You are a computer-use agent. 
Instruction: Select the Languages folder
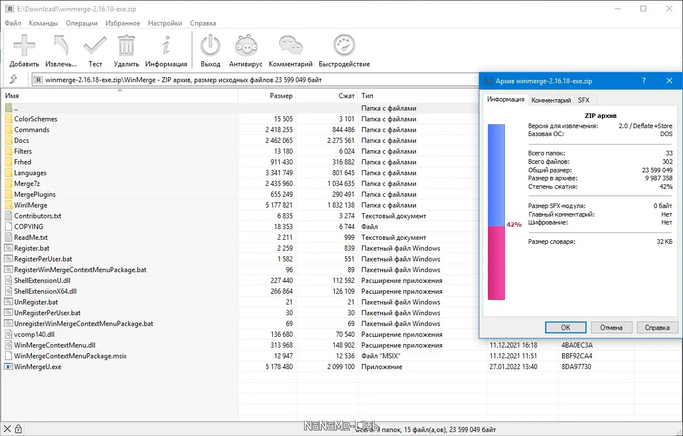pos(31,173)
